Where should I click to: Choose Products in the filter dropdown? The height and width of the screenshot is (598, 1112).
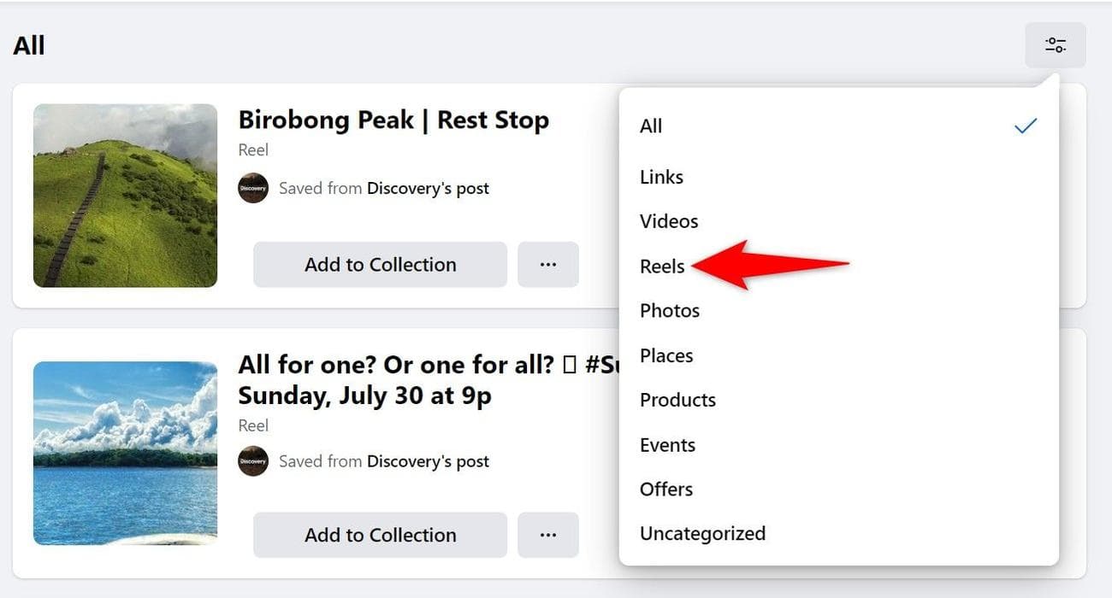[x=677, y=400]
